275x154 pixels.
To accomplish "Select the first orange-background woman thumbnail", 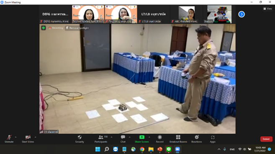I will tap(88, 14).
